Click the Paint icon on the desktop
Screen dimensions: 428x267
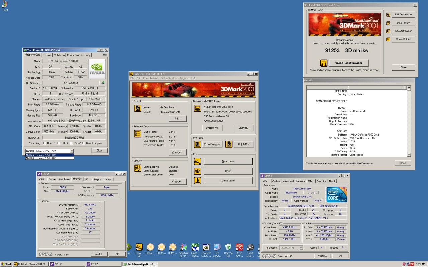5,5
